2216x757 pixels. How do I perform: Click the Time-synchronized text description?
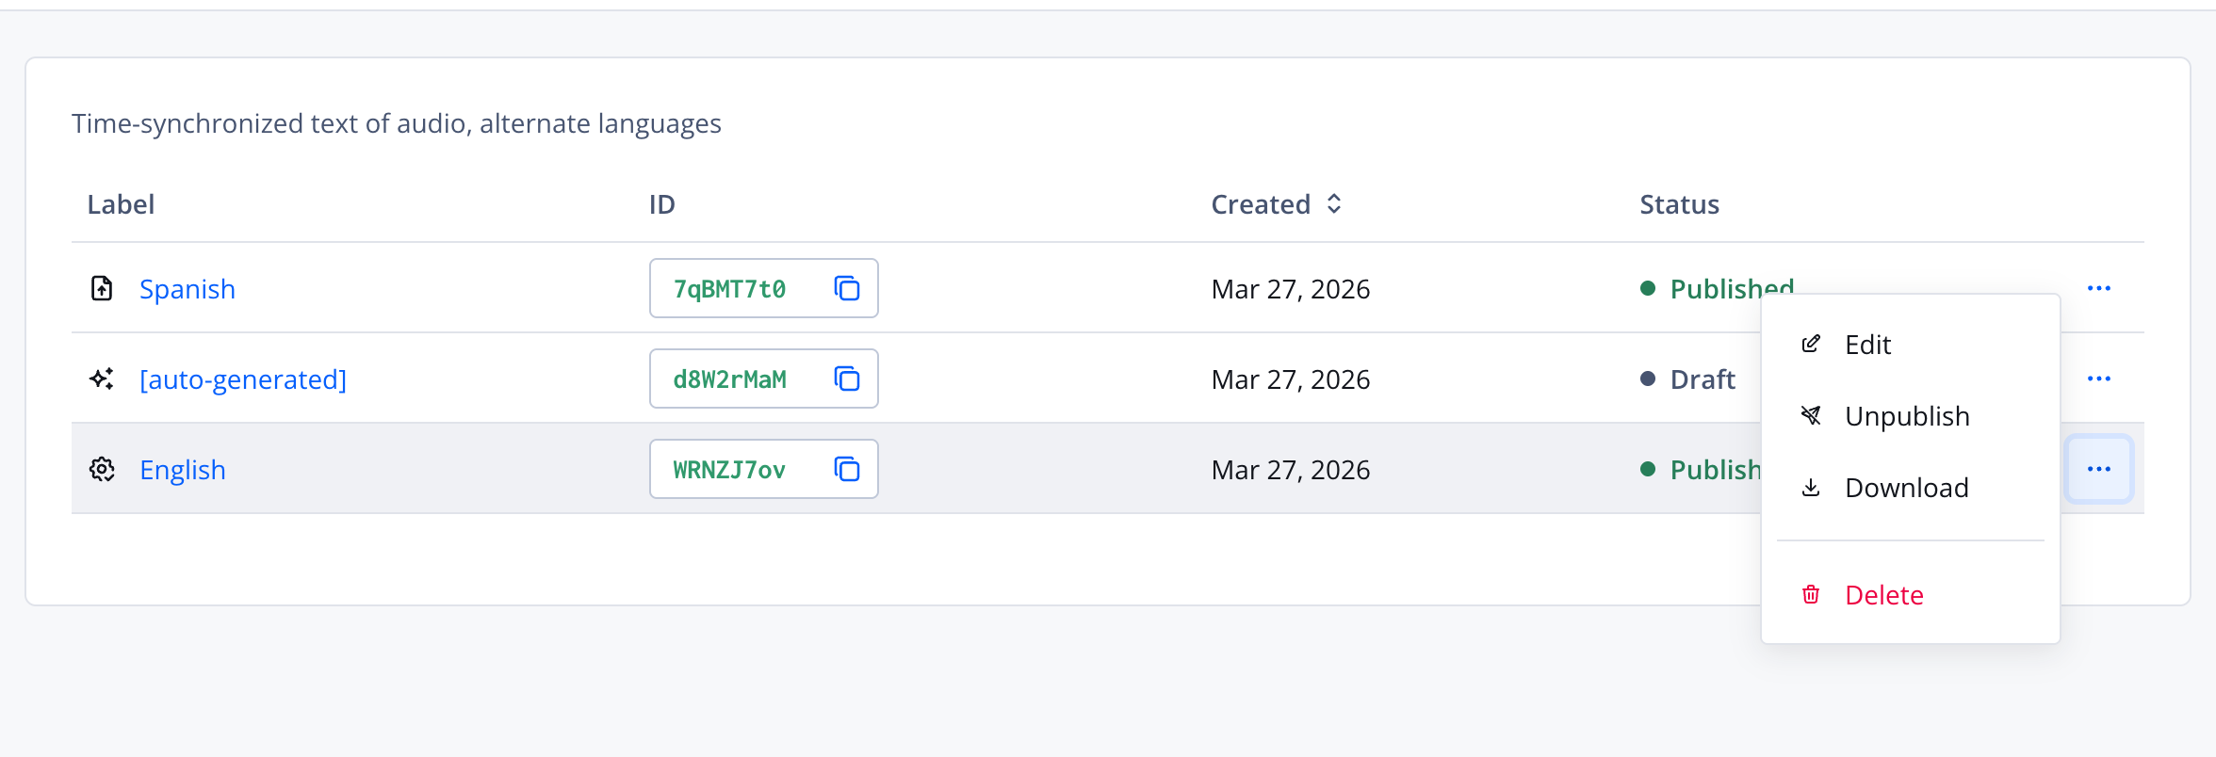[x=397, y=123]
